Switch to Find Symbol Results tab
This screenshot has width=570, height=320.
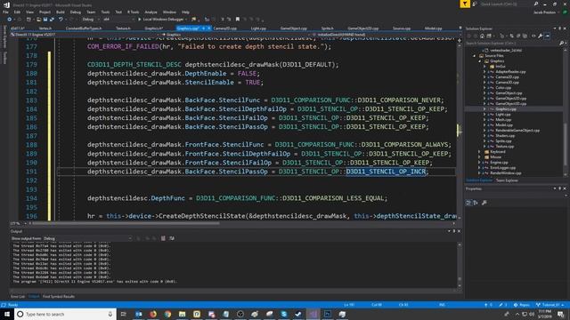(59, 296)
